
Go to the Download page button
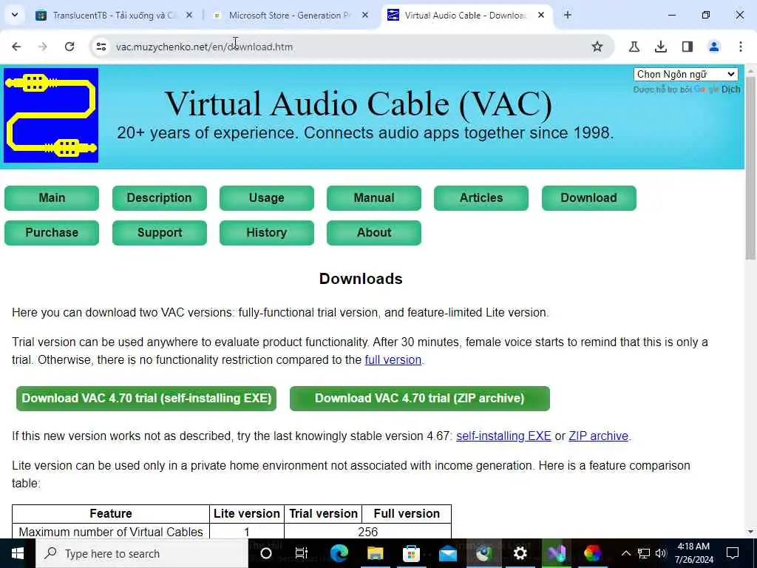pos(589,198)
